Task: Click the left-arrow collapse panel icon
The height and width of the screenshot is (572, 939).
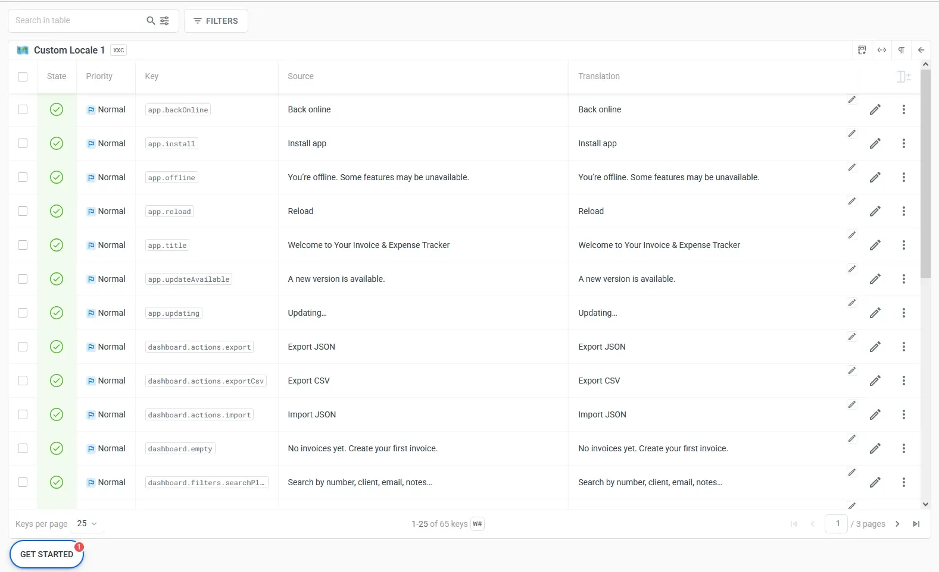Action: (x=921, y=50)
